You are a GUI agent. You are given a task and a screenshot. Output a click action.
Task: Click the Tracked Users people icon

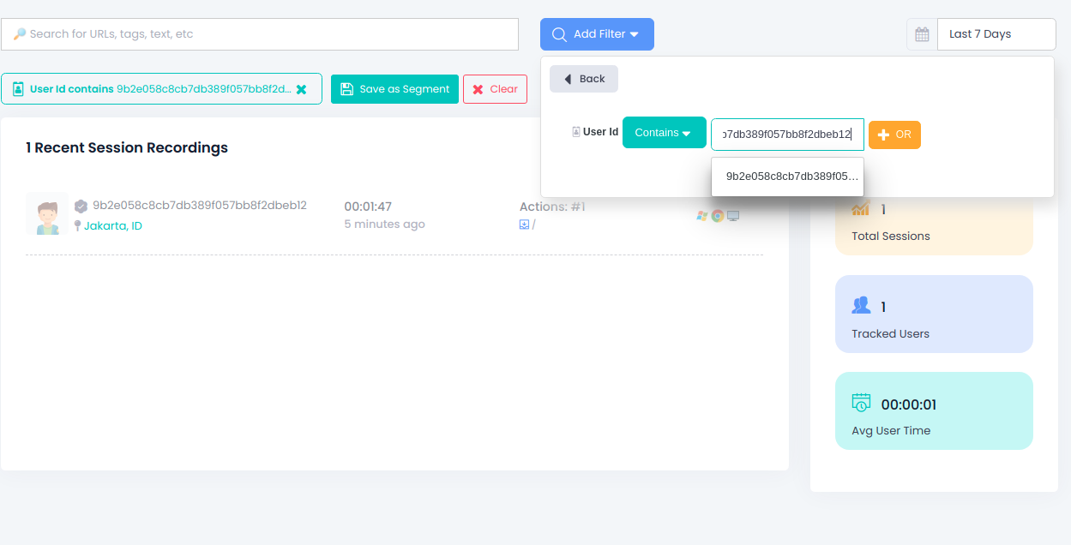pyautogui.click(x=860, y=304)
